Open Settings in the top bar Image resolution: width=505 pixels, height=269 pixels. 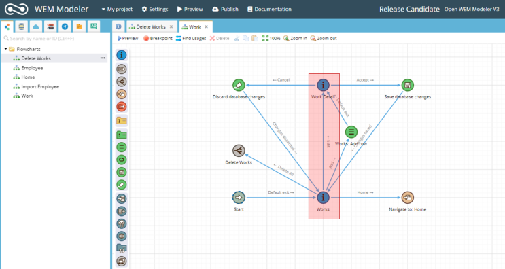(155, 10)
